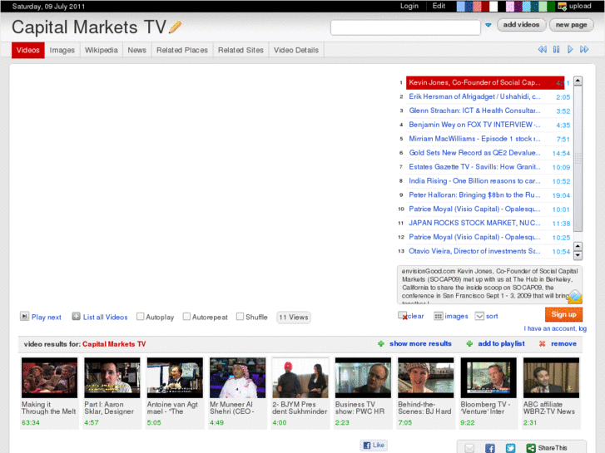Image resolution: width=605 pixels, height=453 pixels.
Task: Click the lower scroll-up arrow under the playlist
Action: (578, 246)
